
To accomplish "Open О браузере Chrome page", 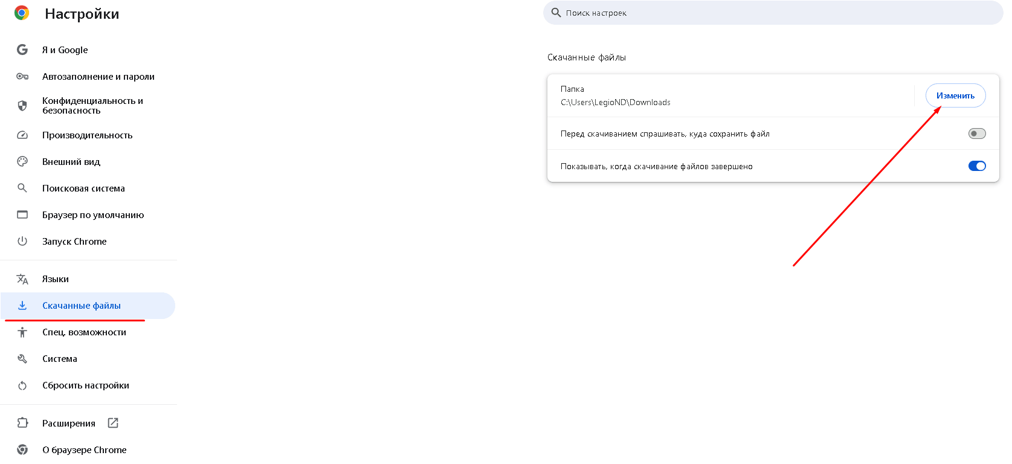I will point(84,450).
